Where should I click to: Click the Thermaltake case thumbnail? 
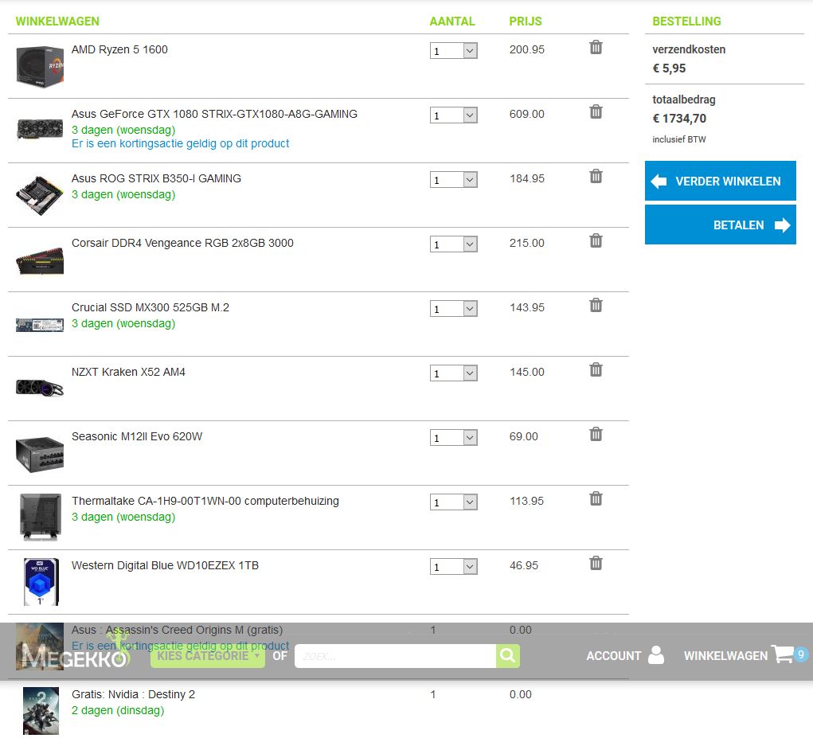pos(41,517)
